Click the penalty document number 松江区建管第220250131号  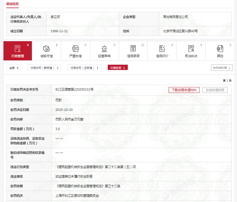tap(74, 90)
